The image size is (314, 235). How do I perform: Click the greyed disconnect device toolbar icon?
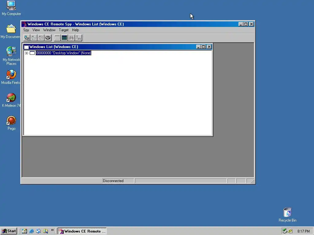(x=34, y=38)
